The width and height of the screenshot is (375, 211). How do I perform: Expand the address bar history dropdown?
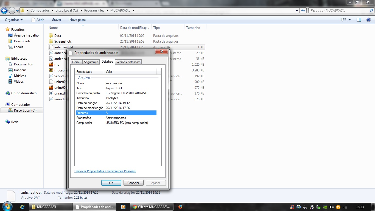coord(297,10)
